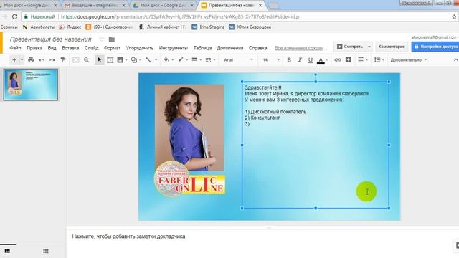Open the Инструменты menu
The width and height of the screenshot is (459, 258).
[x=174, y=48]
